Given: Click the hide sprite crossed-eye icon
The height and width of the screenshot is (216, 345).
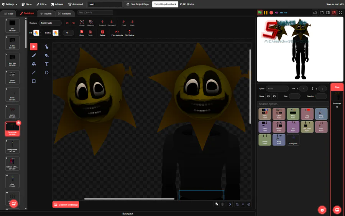Looking at the screenshot, I should [x=274, y=96].
